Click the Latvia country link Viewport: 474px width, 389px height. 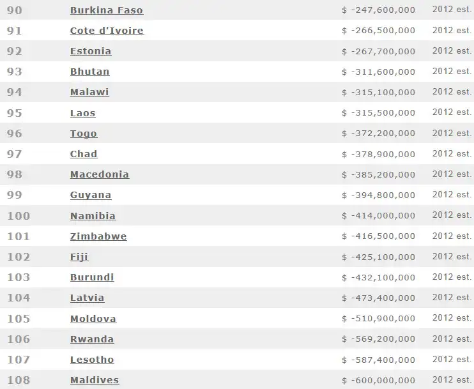point(87,298)
